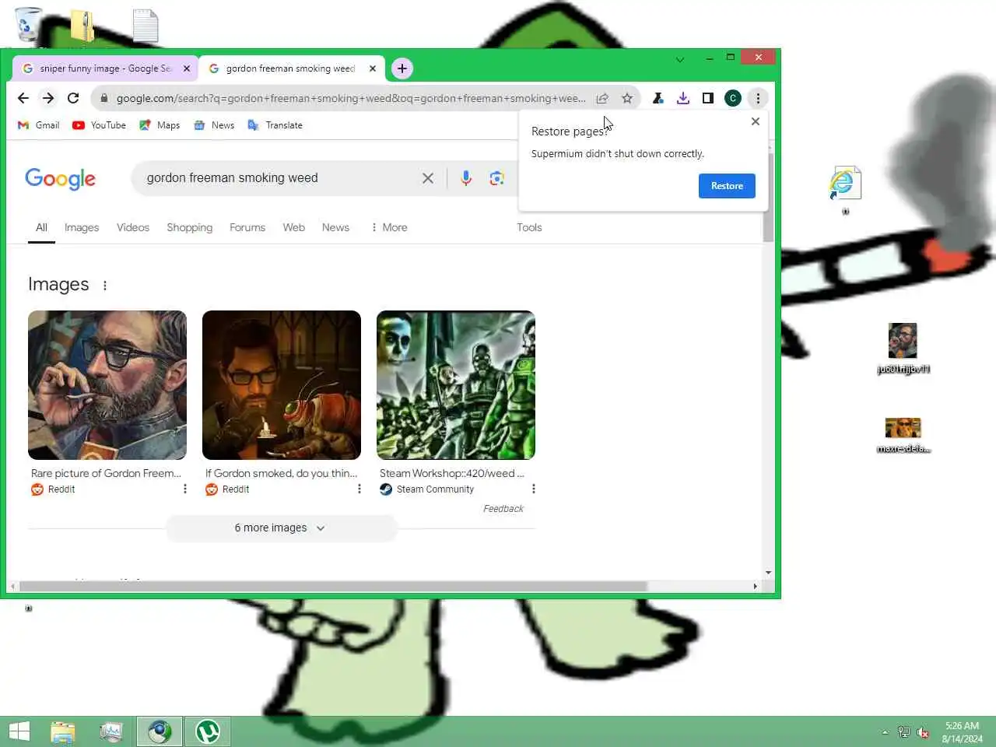This screenshot has width=996, height=747.
Task: Select the Recycle Bin desktop icon
Action: click(29, 24)
